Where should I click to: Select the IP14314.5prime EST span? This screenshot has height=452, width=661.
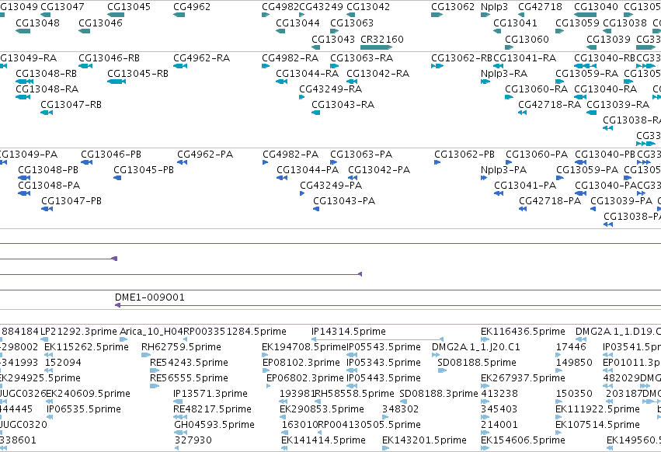377,339
